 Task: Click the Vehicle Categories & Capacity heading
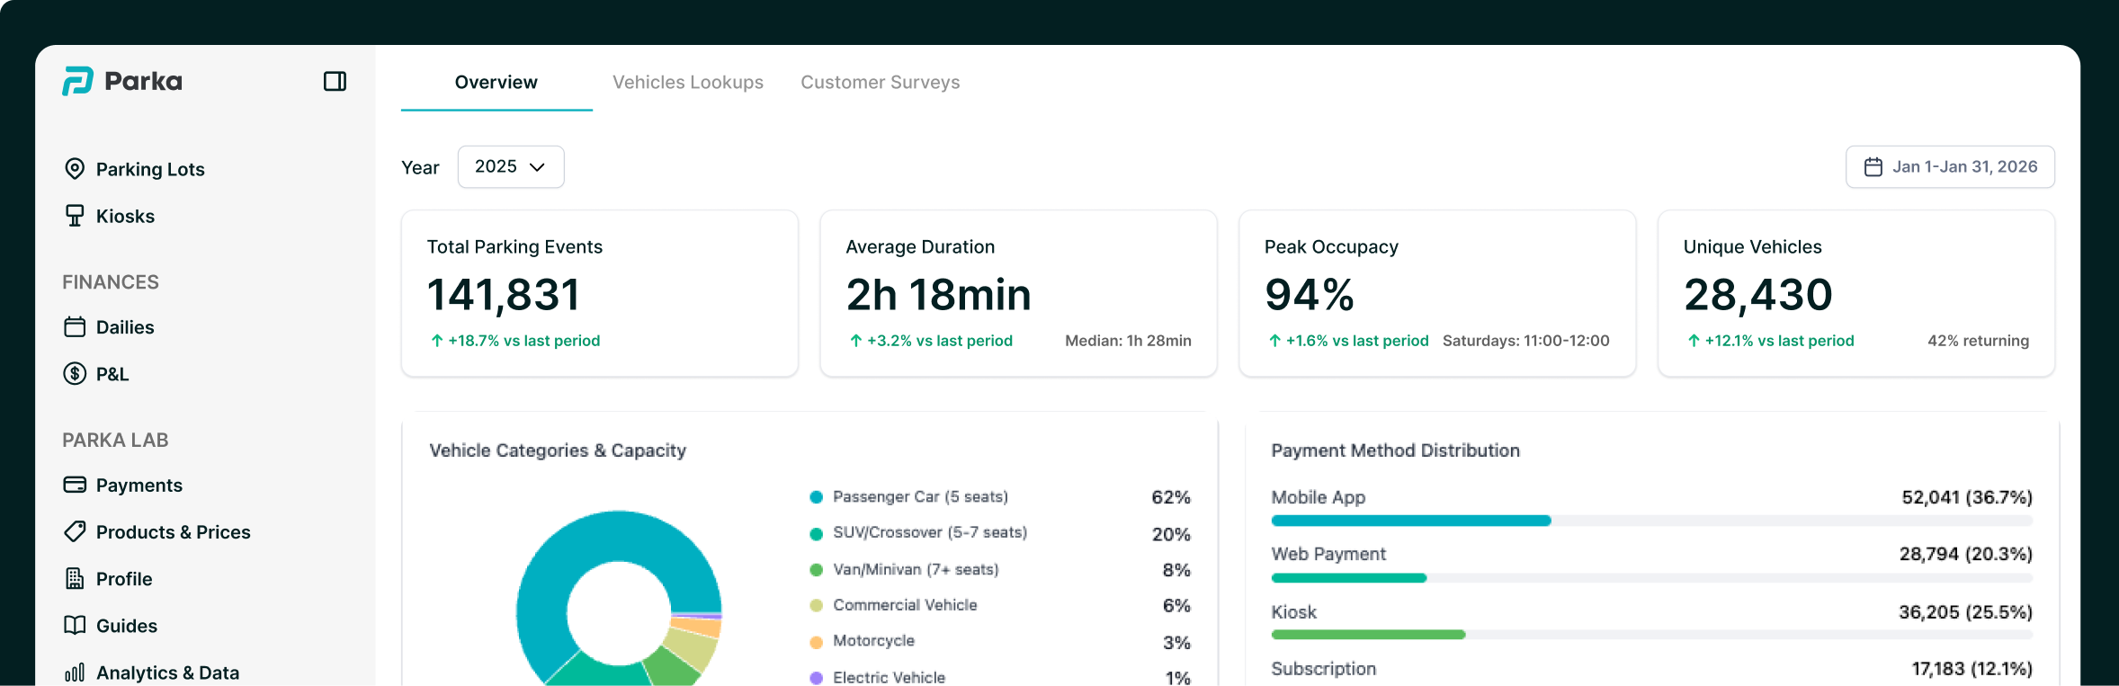(558, 450)
